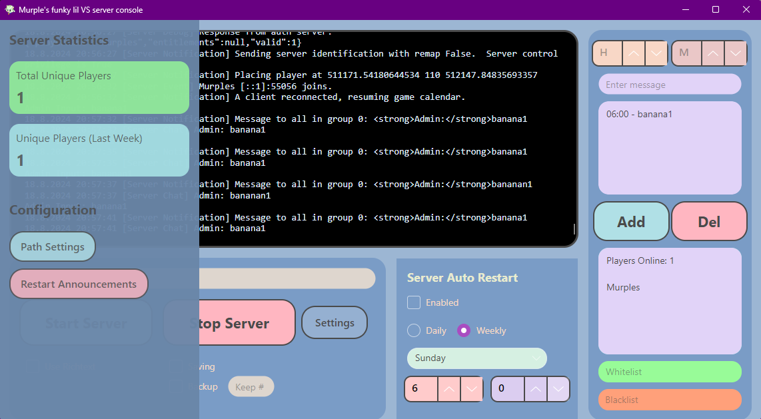This screenshot has height=419, width=761.
Task: Decrease the announcement minute (M) value
Action: pyautogui.click(x=736, y=53)
